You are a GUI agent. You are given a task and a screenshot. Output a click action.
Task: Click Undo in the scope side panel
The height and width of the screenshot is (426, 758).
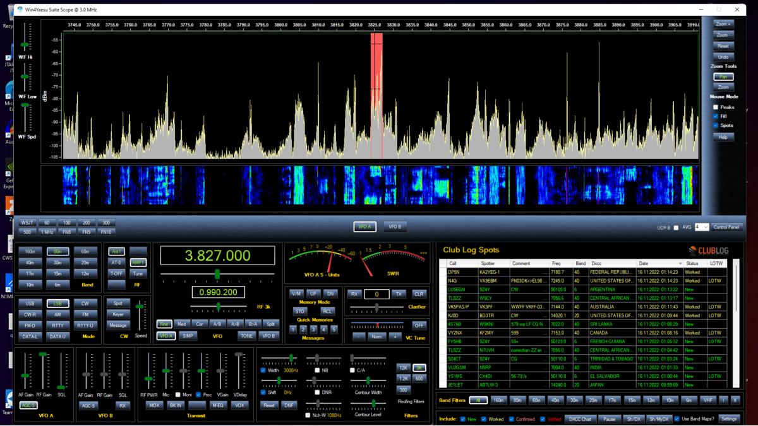click(723, 57)
